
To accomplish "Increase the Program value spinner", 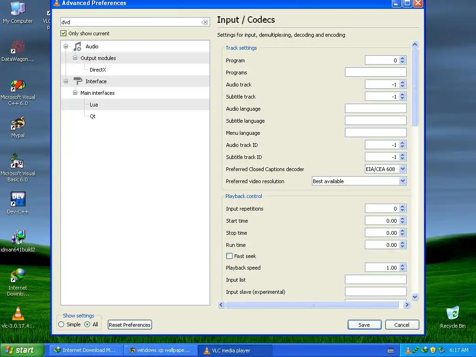I will click(x=403, y=58).
